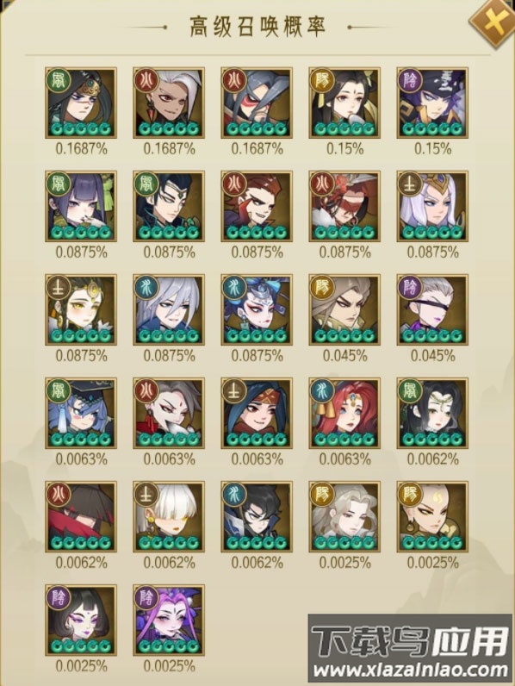Click the xiazainiao.com watermark link
The image size is (515, 686).
(410, 670)
